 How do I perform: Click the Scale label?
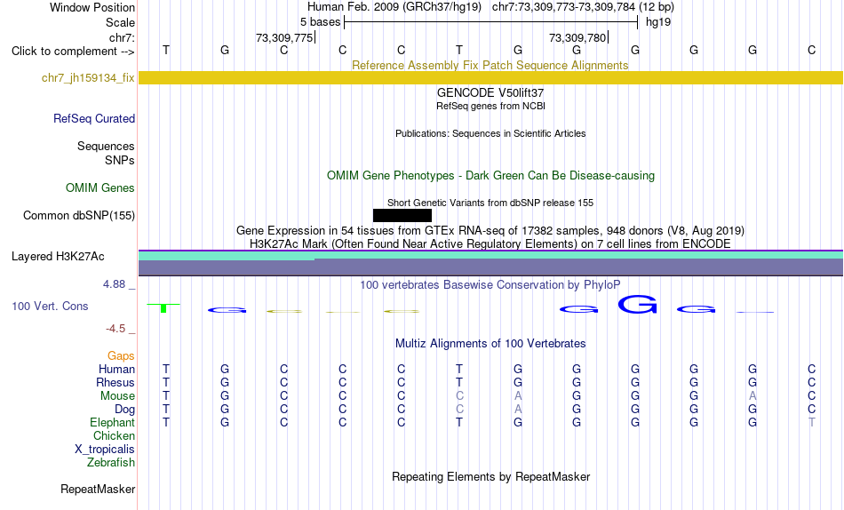[x=120, y=22]
